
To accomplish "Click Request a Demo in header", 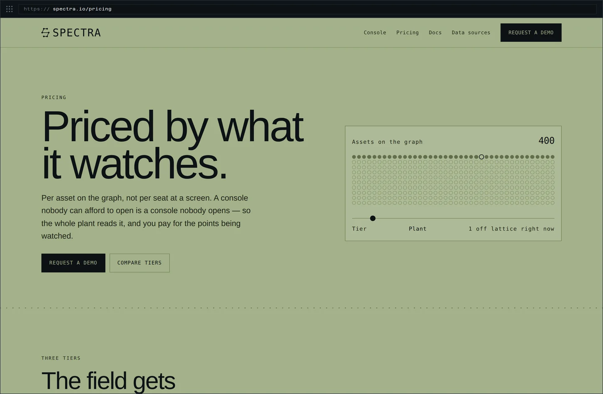I will coord(531,33).
